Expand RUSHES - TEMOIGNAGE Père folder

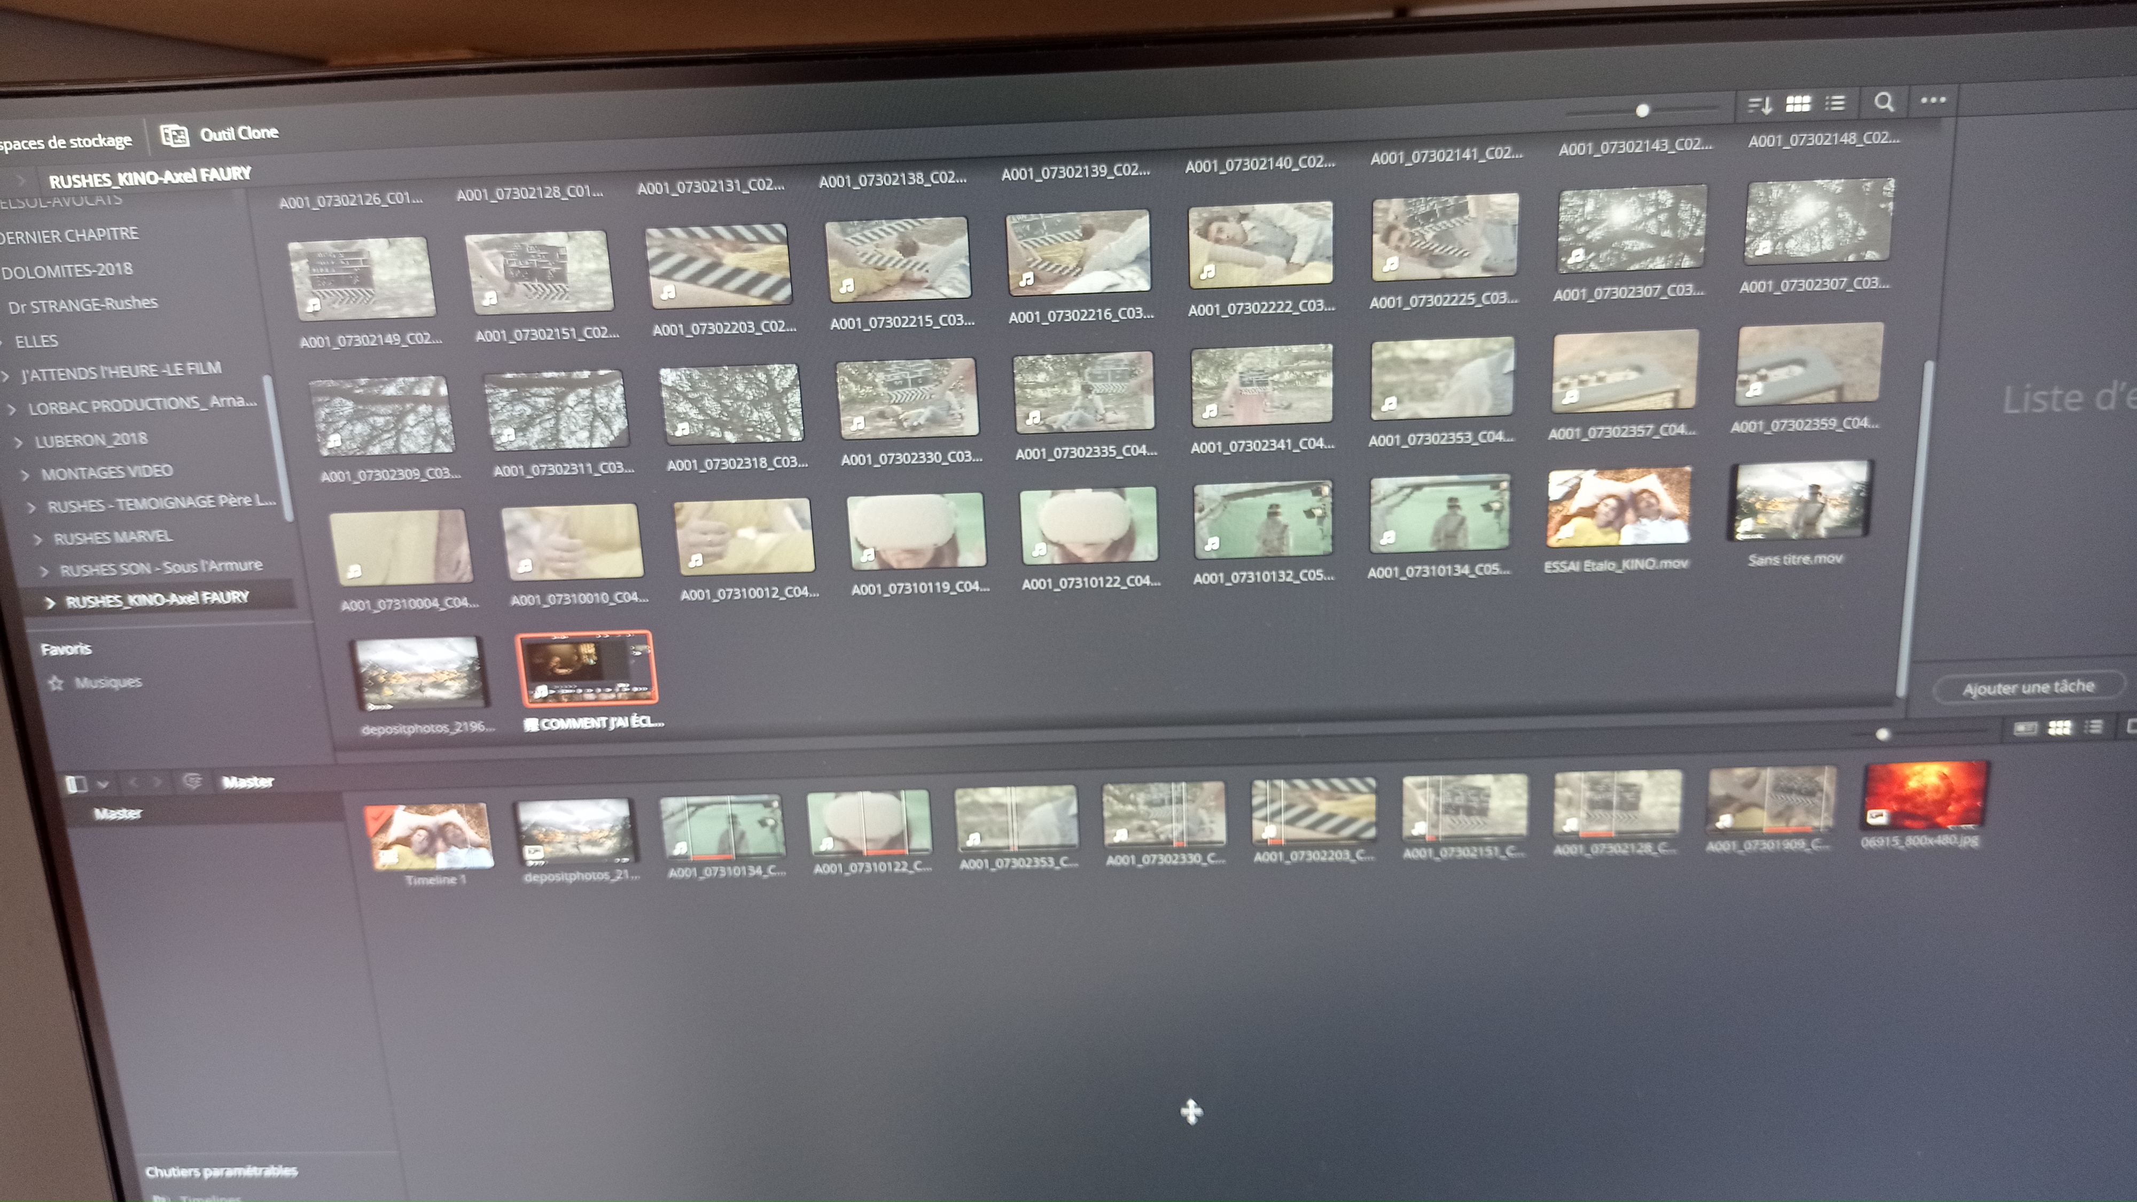tap(32, 507)
